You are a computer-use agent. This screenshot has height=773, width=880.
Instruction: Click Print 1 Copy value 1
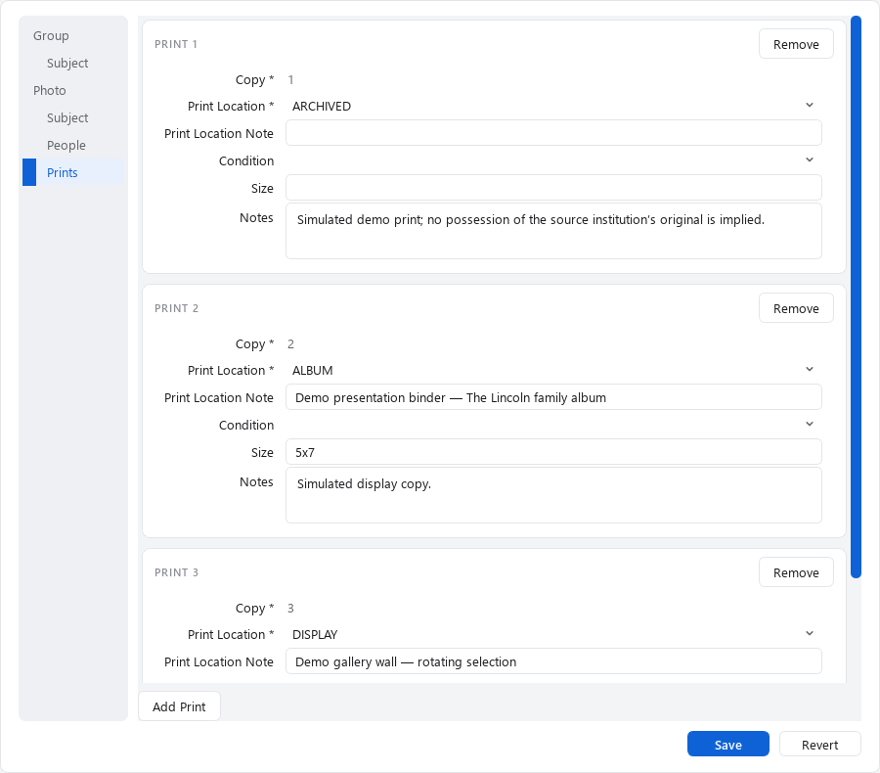coord(290,80)
